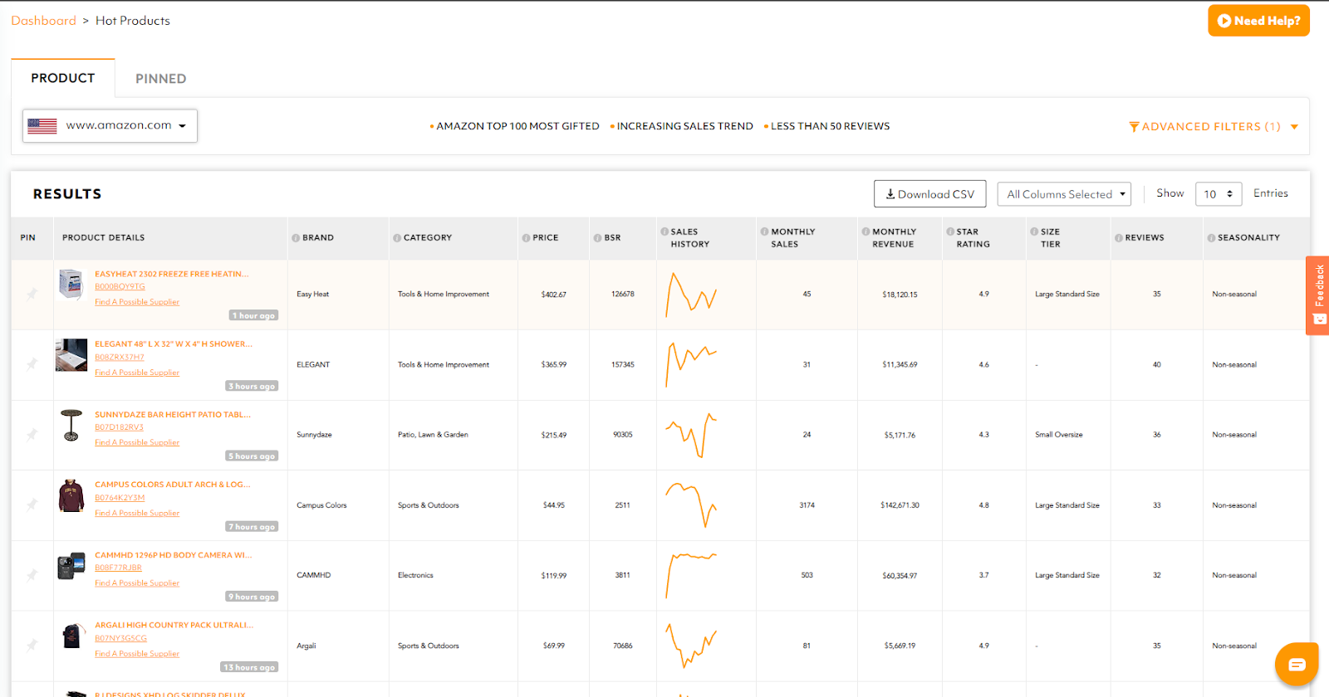Show info for the Sales History column
Viewport: 1329px width, 697px height.
point(664,232)
